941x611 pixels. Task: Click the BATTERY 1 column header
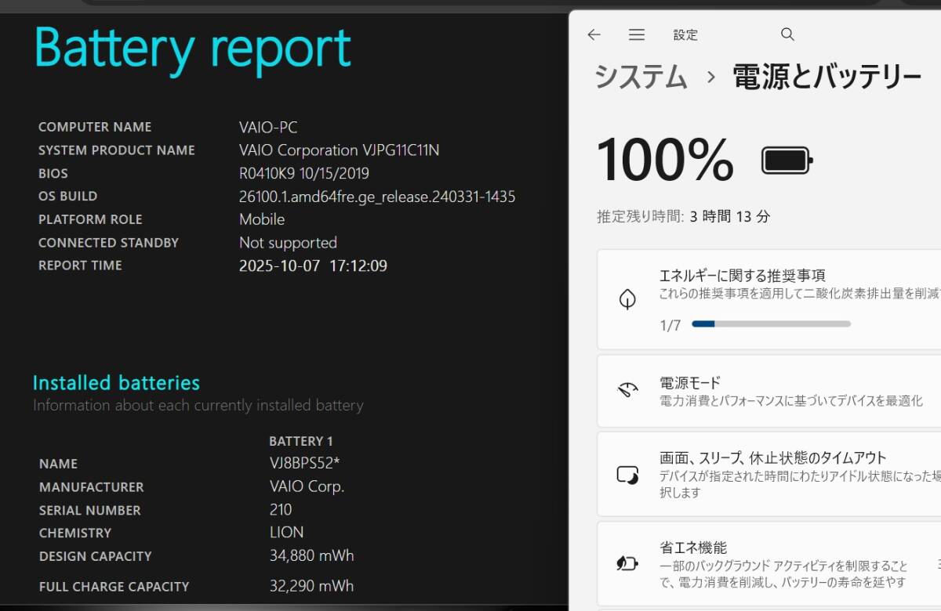[301, 441]
